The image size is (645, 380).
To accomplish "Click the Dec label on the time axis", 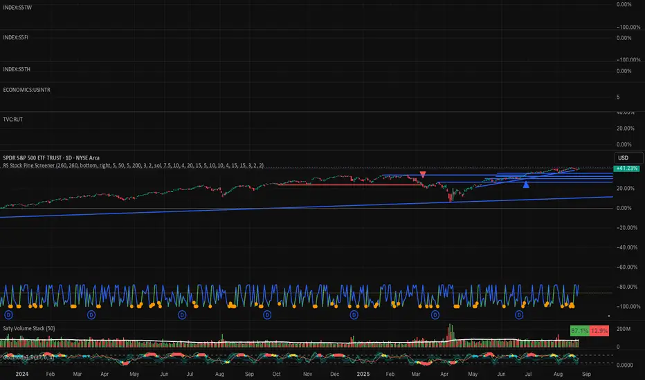I will click(334, 374).
